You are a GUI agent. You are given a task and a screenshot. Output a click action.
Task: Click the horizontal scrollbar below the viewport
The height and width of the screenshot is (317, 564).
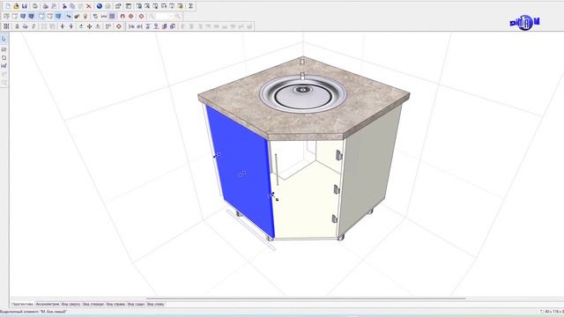[x=306, y=299]
